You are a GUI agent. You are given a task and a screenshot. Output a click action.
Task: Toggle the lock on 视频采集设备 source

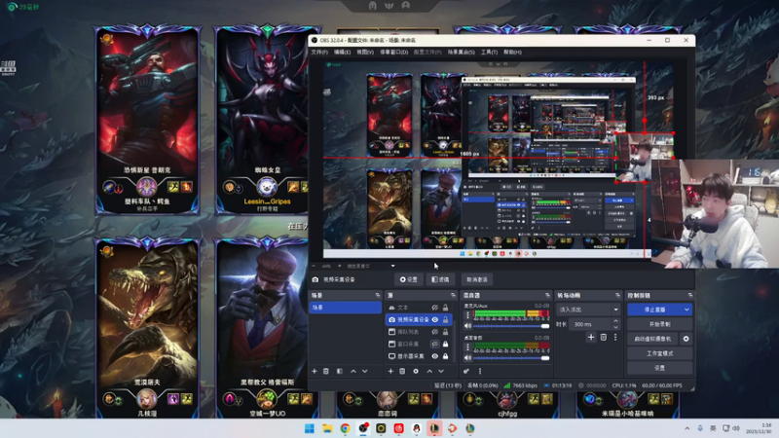point(446,319)
